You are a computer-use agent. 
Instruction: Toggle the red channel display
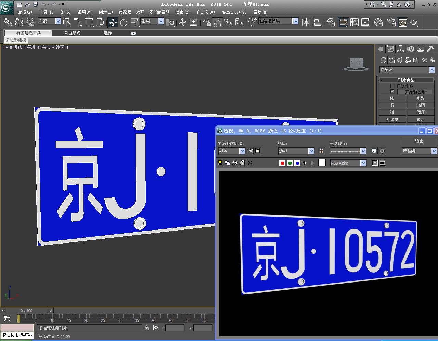(282, 163)
